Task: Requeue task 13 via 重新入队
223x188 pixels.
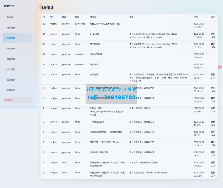Action: 213,46
